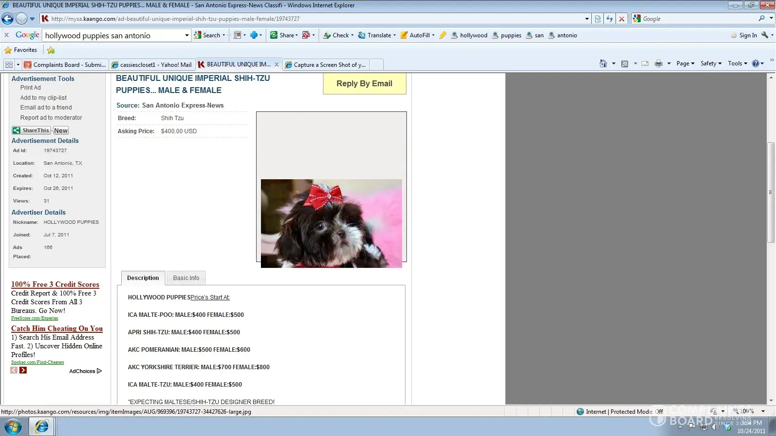Click the Print icon in command bar
Viewport: 776px width, 436px height.
tap(658, 63)
